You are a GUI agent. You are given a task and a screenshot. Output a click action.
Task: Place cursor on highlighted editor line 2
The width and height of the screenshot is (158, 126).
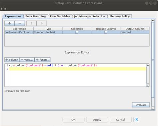78,69
